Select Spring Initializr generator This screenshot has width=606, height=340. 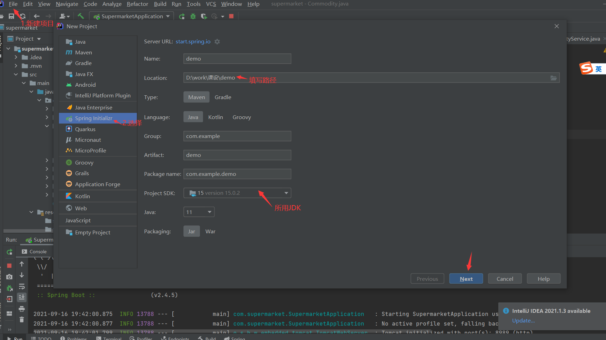[98, 118]
